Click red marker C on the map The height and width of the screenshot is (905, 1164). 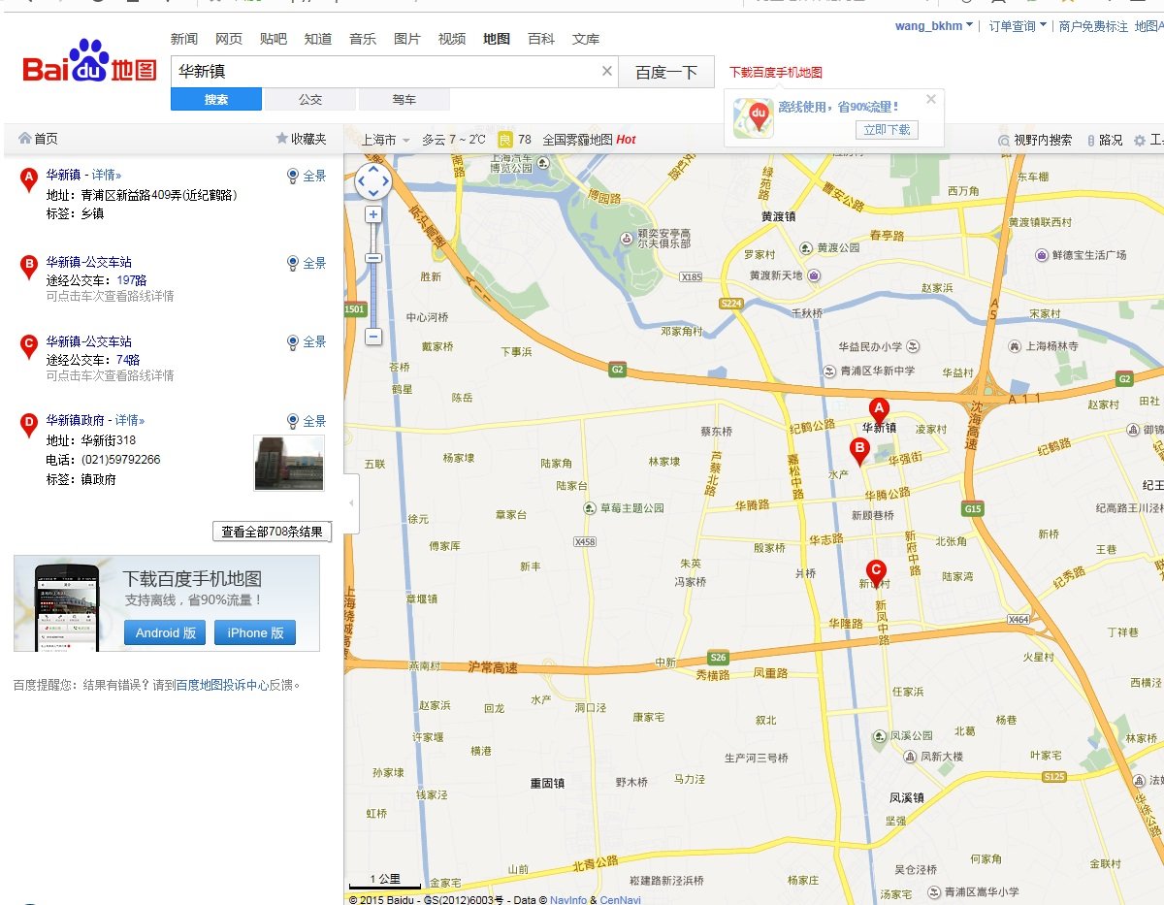[x=875, y=572]
